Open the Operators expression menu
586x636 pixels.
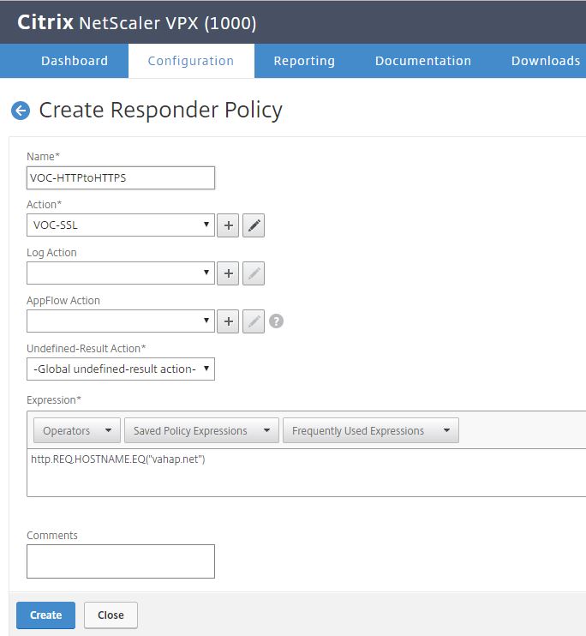pyautogui.click(x=77, y=430)
